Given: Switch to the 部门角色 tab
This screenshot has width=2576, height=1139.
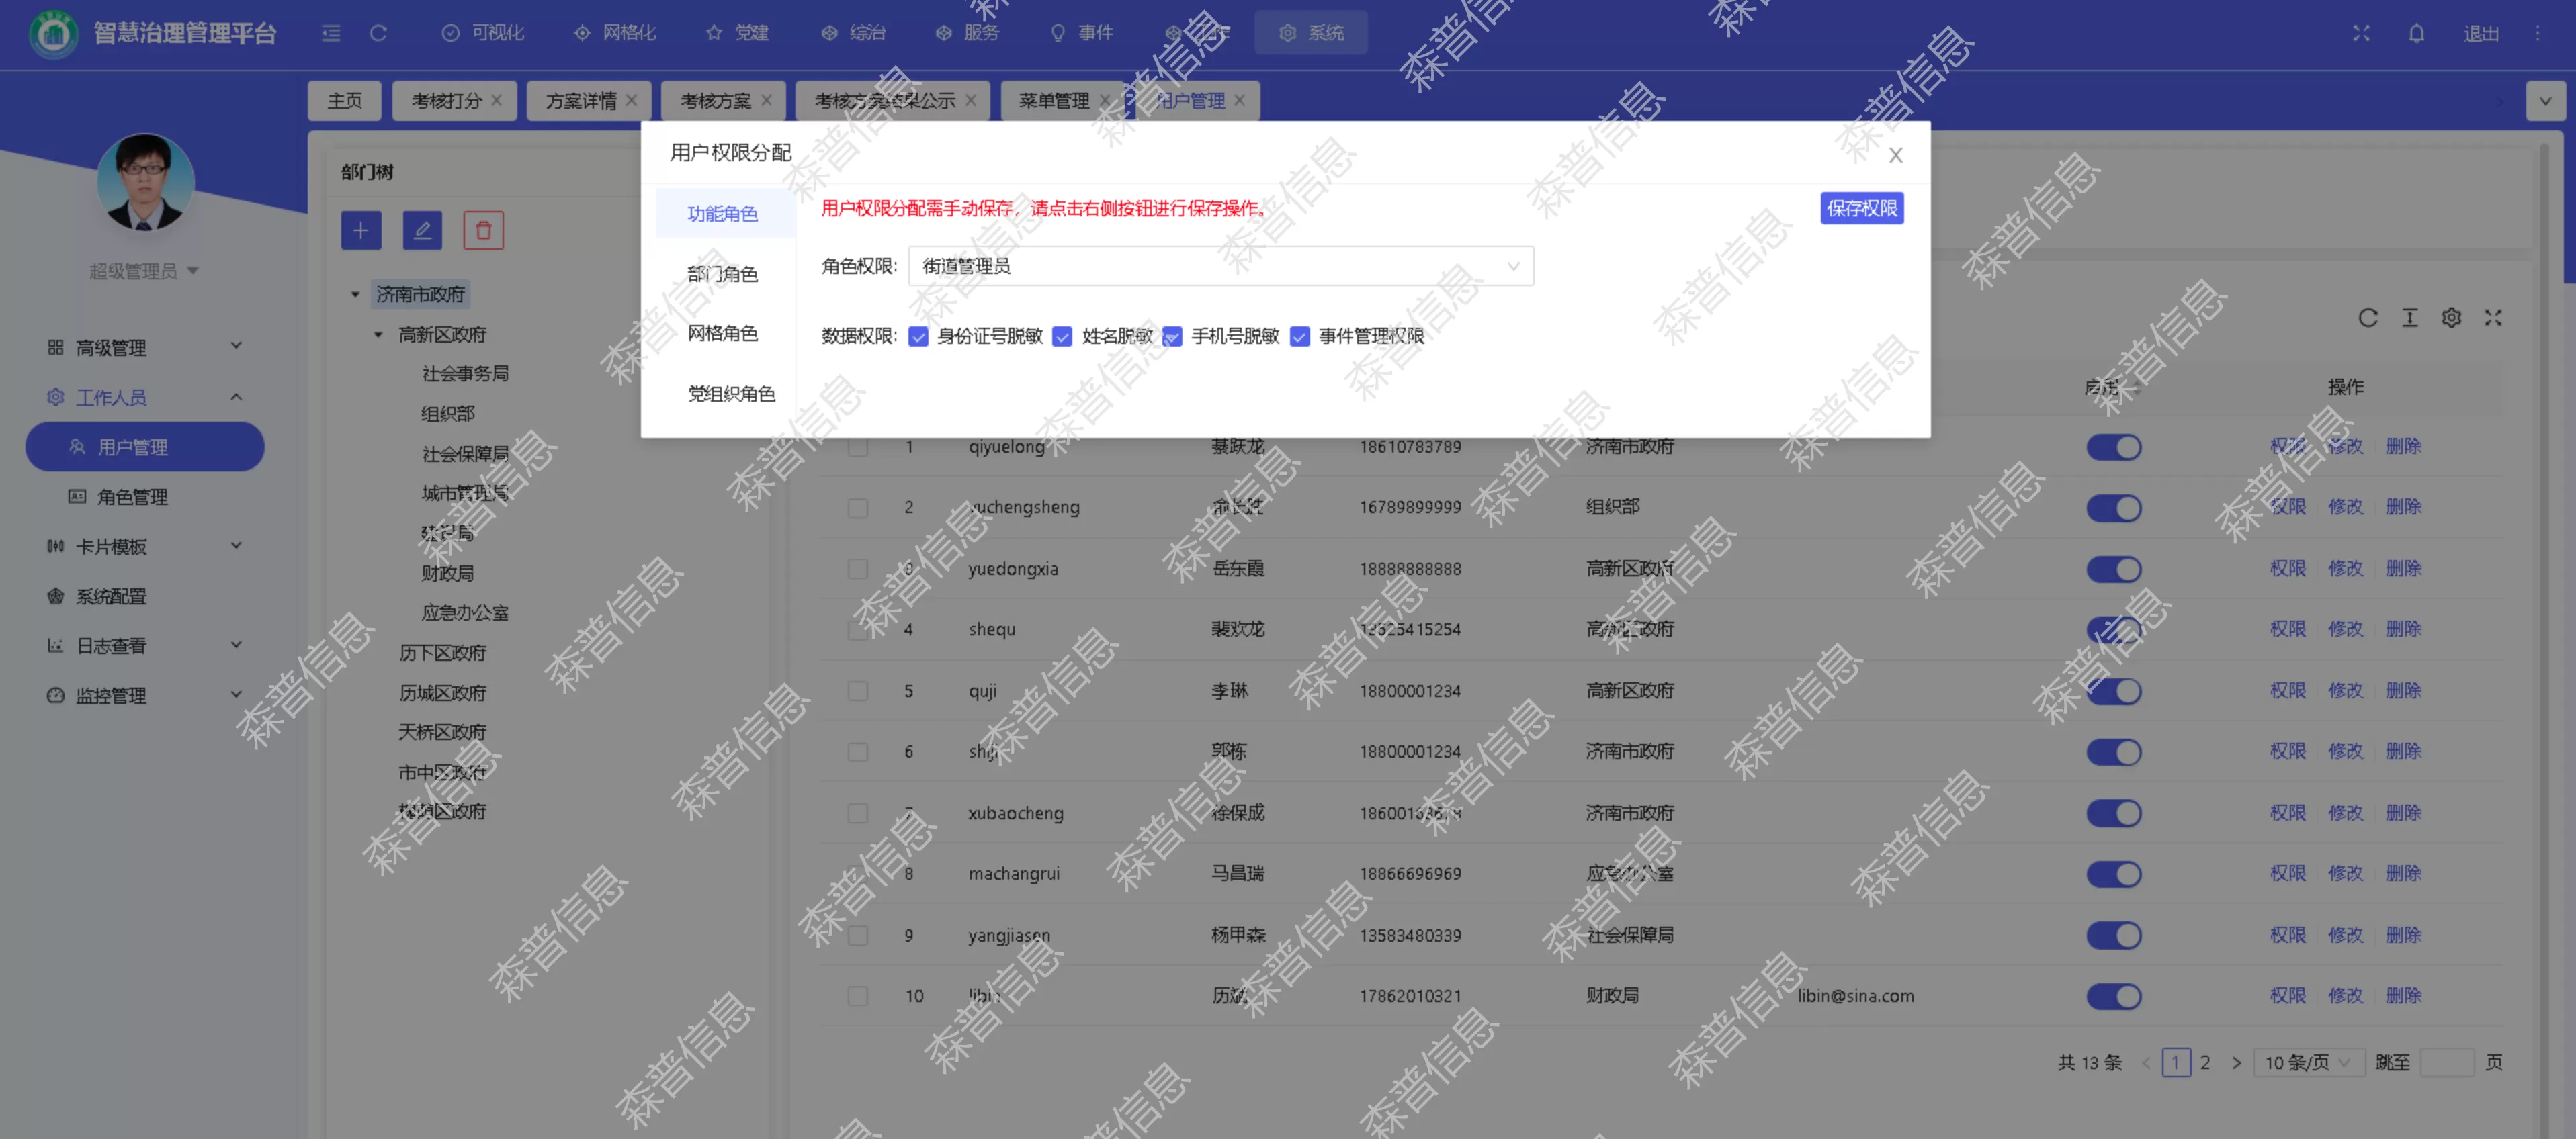Looking at the screenshot, I should point(723,274).
